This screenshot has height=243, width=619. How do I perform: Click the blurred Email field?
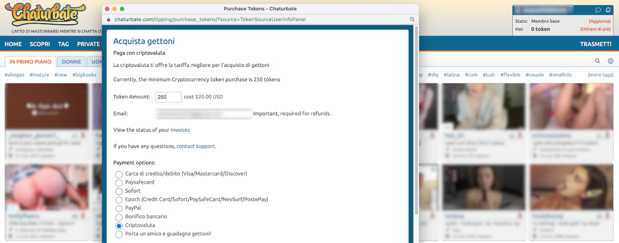[203, 114]
